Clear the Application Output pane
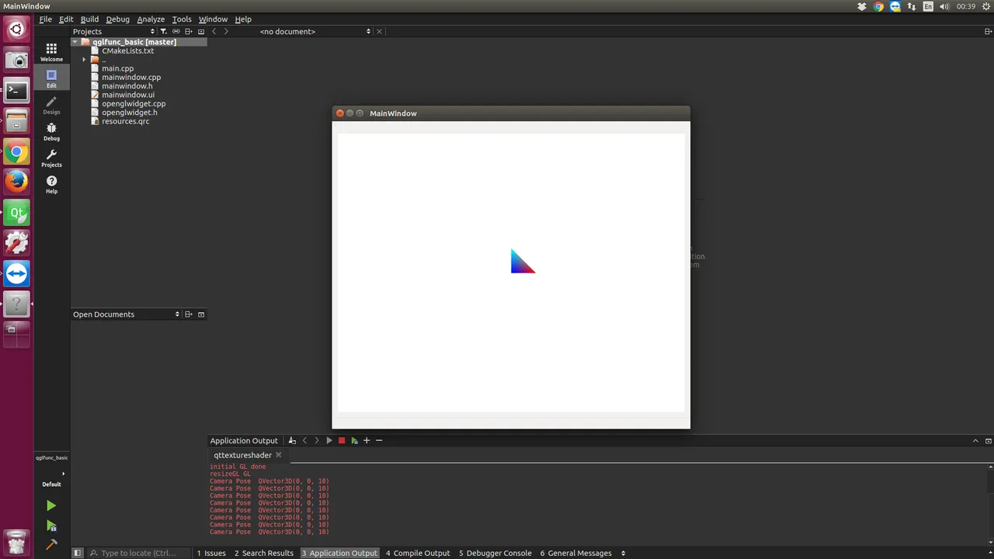994x559 pixels. tap(292, 440)
